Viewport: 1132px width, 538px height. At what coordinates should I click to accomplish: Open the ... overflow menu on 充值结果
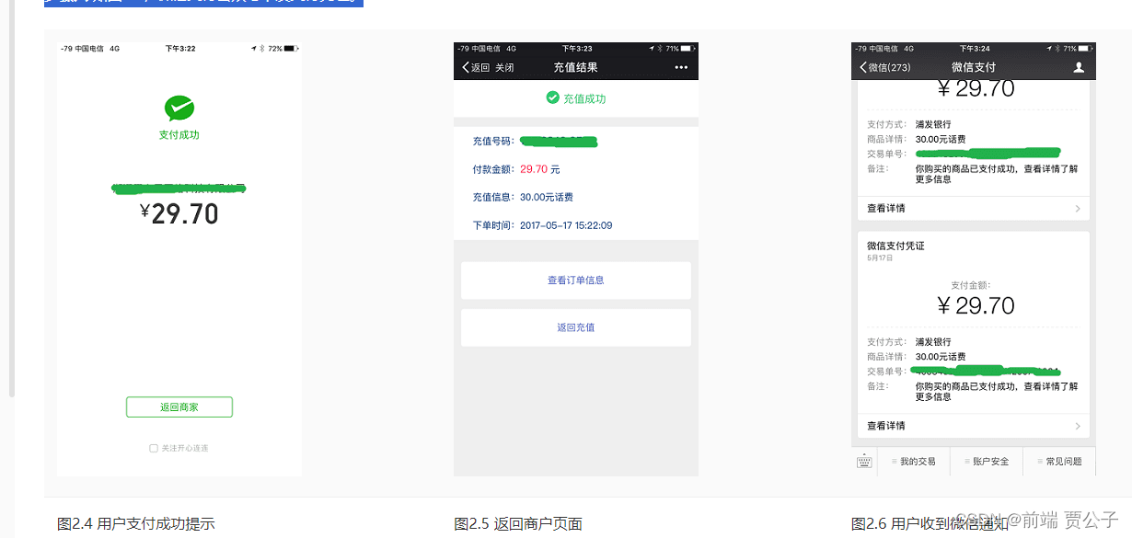(x=681, y=67)
